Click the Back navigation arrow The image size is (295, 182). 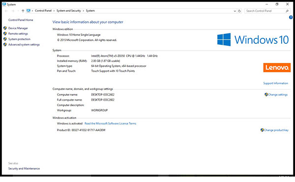[6, 11]
